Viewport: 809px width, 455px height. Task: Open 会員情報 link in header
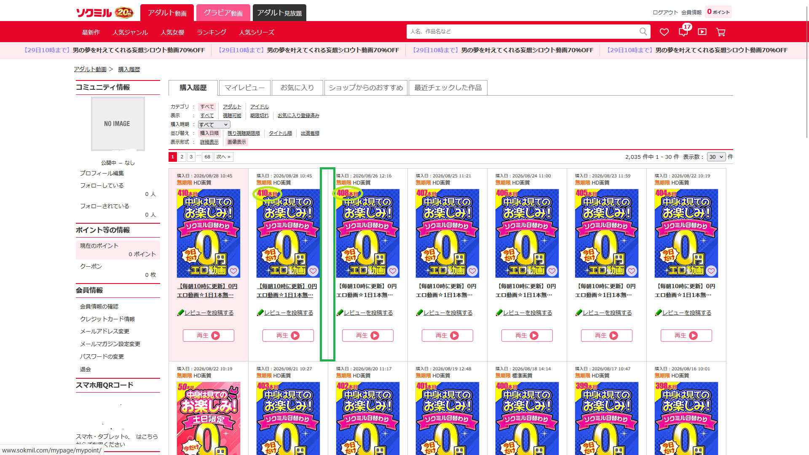point(691,12)
